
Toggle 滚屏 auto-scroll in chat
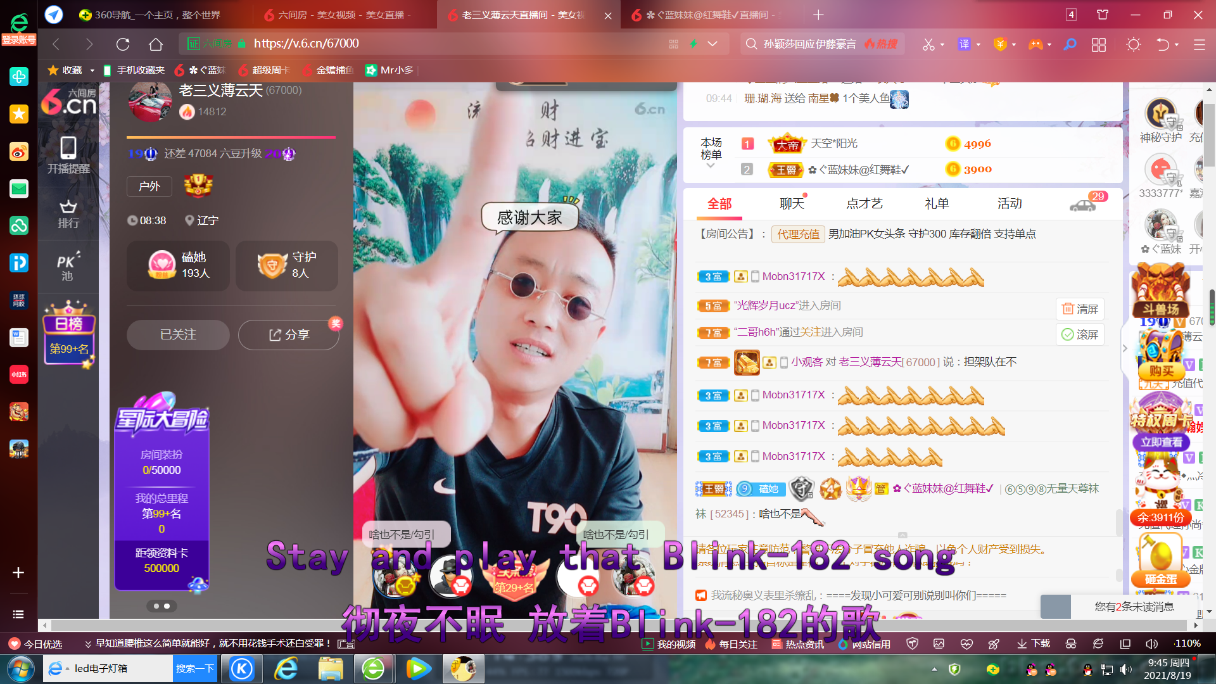[x=1080, y=334]
